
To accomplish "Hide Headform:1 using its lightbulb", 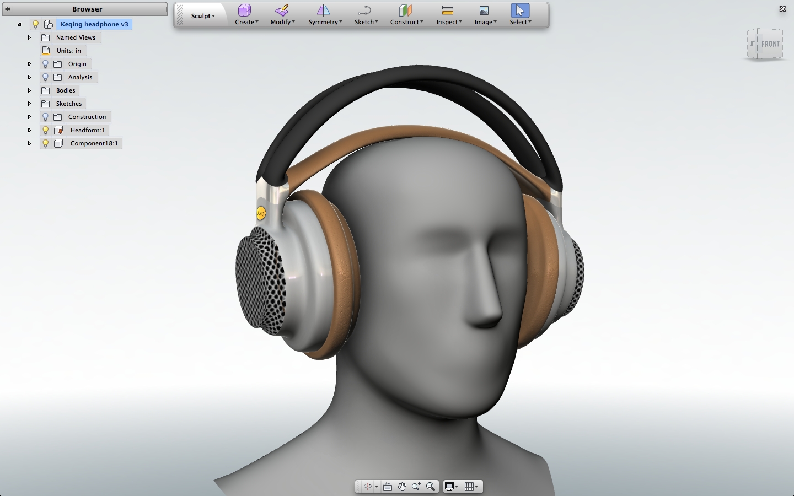I will point(46,130).
